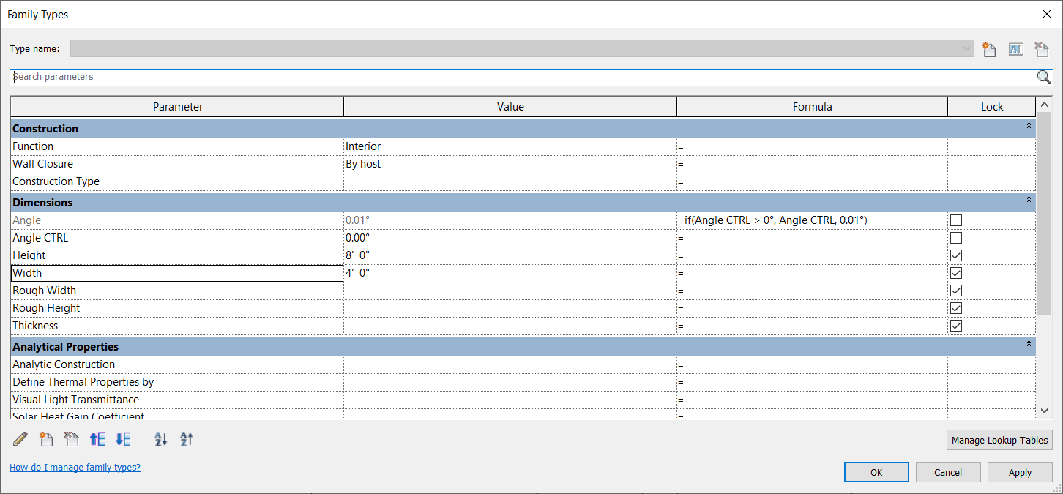Click the New type icon near Type name

pyautogui.click(x=989, y=48)
